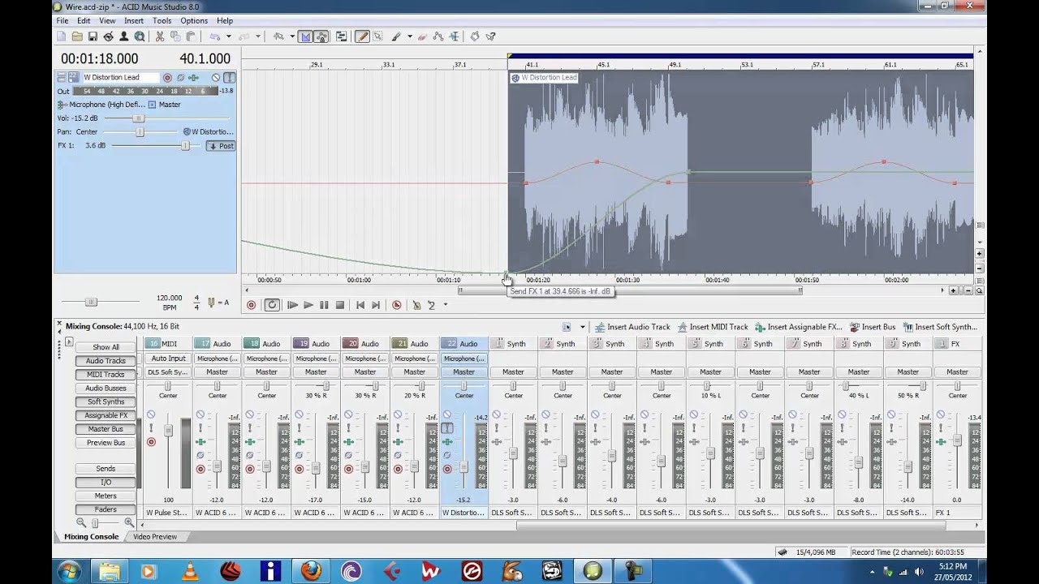Open the DLS Soft Synth output dropdown on channel 16
The width and height of the screenshot is (1039, 584).
(x=168, y=372)
